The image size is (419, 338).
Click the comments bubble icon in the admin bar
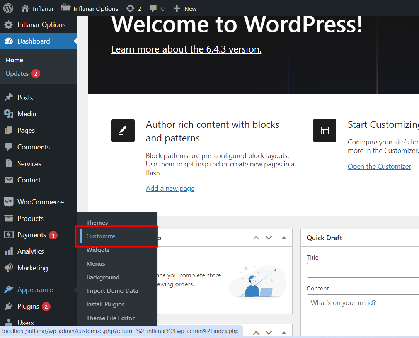coord(153,8)
